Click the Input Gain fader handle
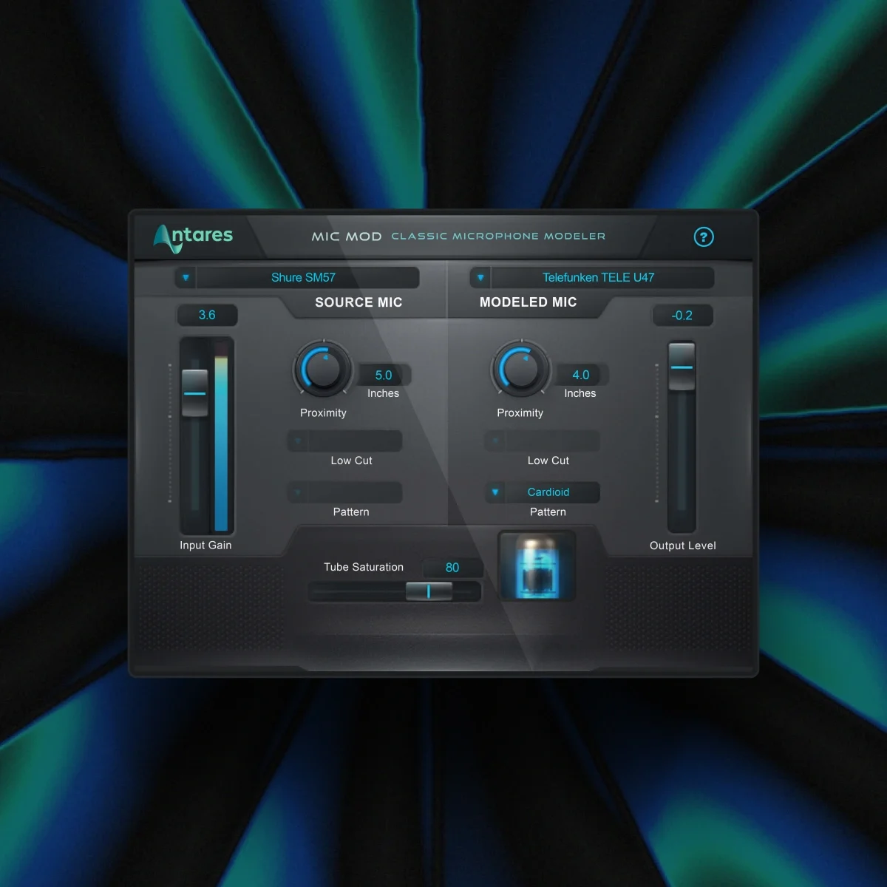The image size is (887, 887). (x=195, y=393)
